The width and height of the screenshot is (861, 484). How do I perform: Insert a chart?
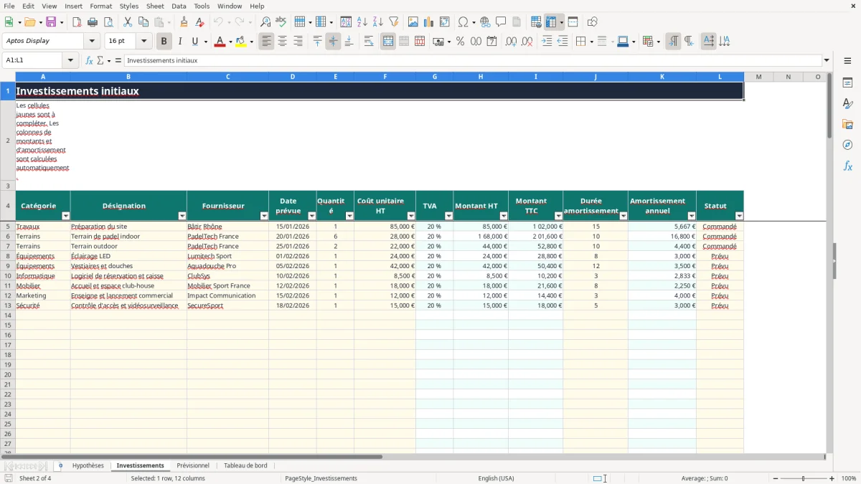429,22
